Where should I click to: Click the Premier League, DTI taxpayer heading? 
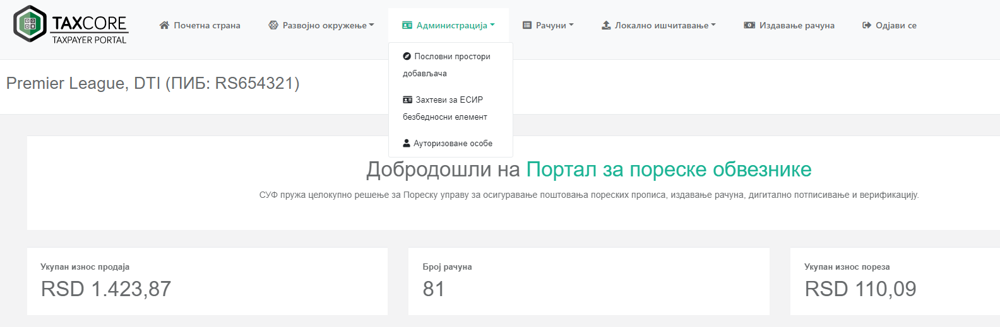153,83
